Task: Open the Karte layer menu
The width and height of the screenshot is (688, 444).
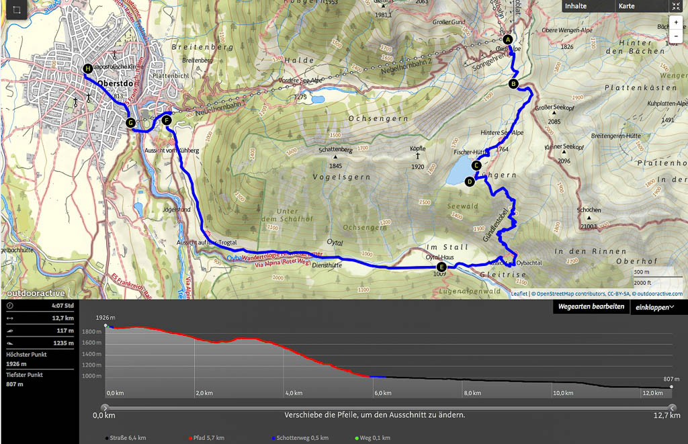Action: click(x=626, y=6)
